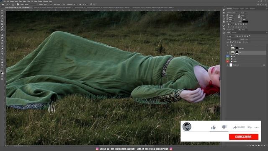
Task: Open the font family dropdown
Action: 233,13
